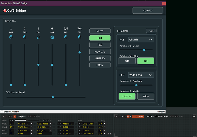Click the channel 3 pan knob
Viewport: 197px width, 137px height.
38,37
